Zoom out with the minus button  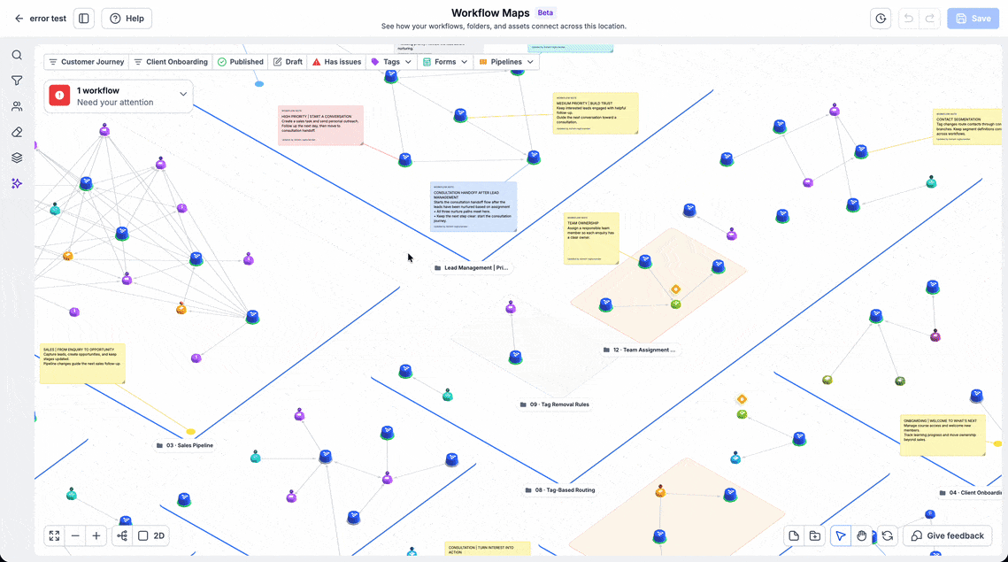tap(75, 535)
